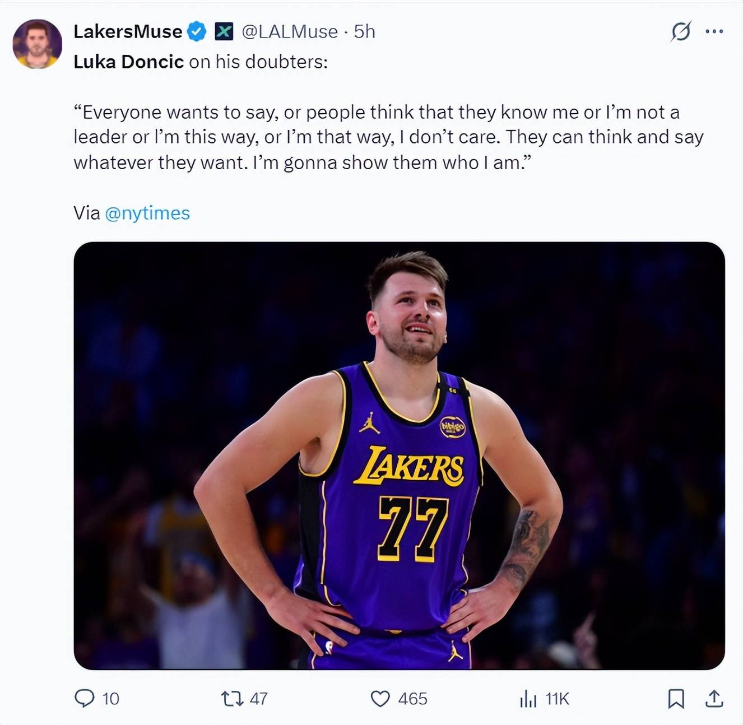Repost this tweet using the retweet icon
Viewport: 743px width, 725px height.
[x=231, y=698]
